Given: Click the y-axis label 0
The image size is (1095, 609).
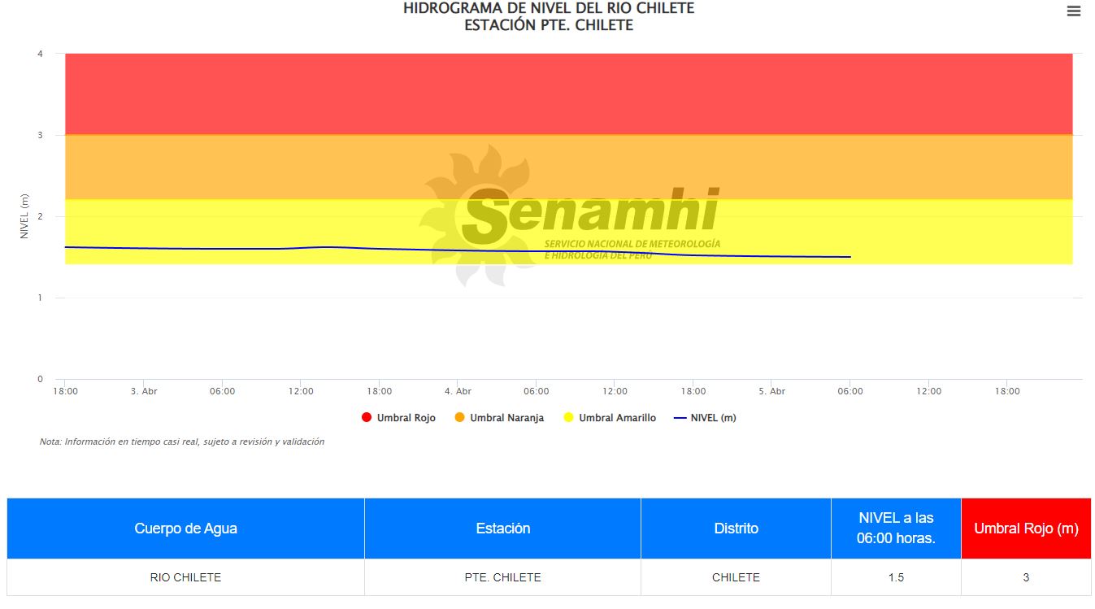Looking at the screenshot, I should [40, 379].
